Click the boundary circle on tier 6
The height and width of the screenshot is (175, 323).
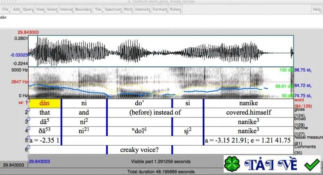pyautogui.click(x=28, y=147)
